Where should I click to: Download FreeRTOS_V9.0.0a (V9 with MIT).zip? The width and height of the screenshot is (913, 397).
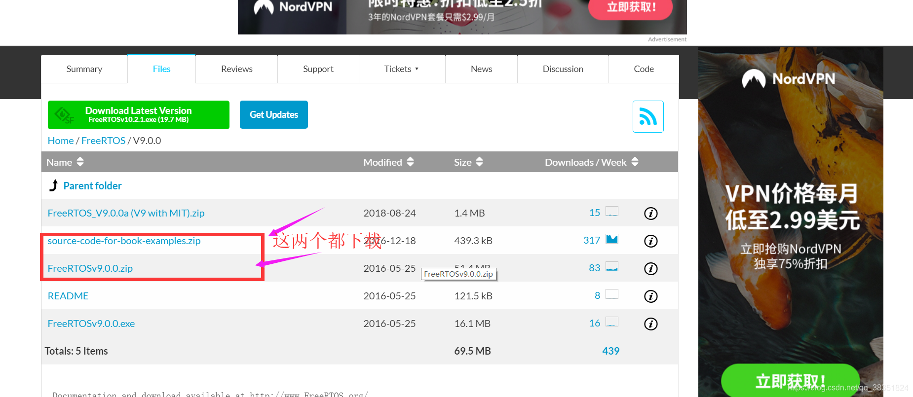pos(126,213)
